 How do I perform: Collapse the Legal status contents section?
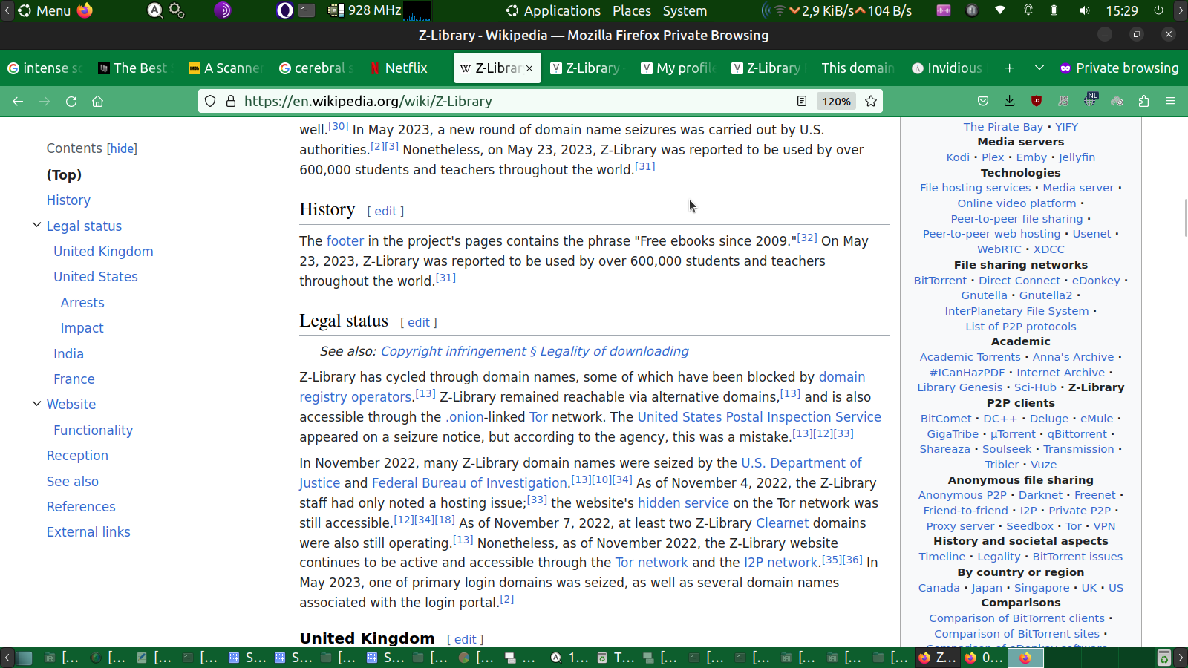tap(36, 226)
